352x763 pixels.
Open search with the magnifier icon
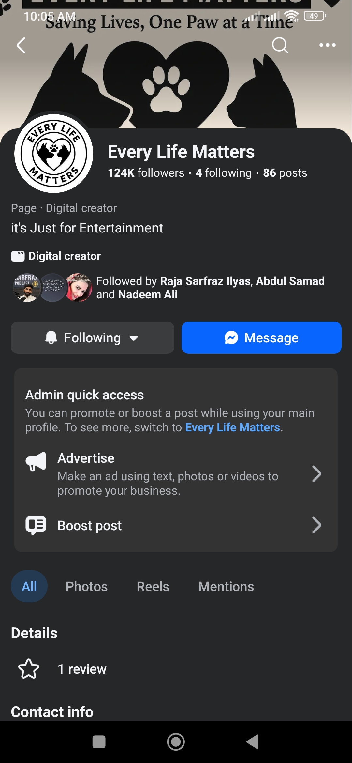point(280,45)
